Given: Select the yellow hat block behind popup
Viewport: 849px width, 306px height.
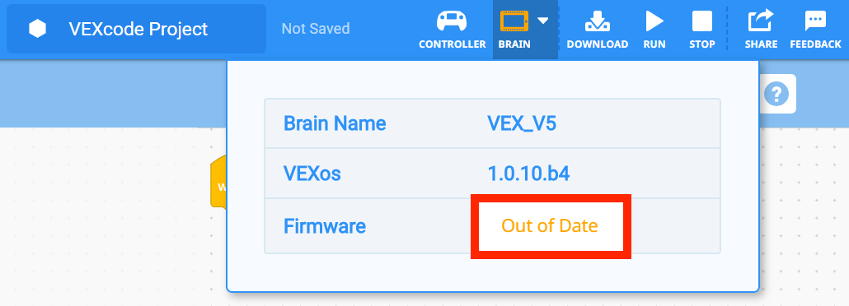Looking at the screenshot, I should click(218, 181).
